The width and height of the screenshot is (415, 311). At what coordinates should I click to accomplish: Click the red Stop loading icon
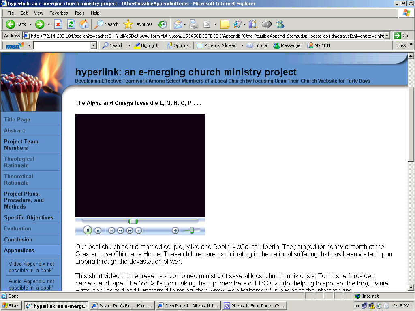[x=58, y=24]
